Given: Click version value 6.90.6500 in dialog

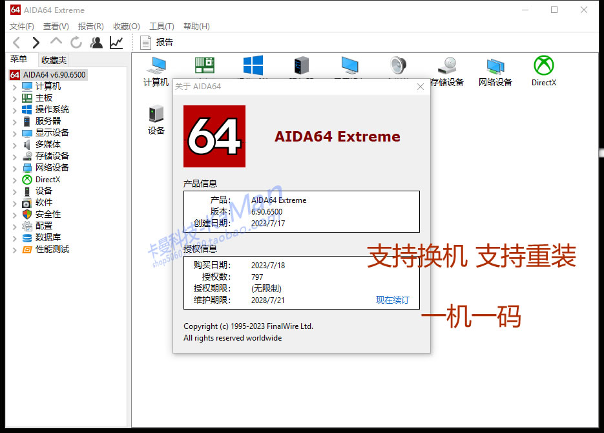Looking at the screenshot, I should 267,212.
